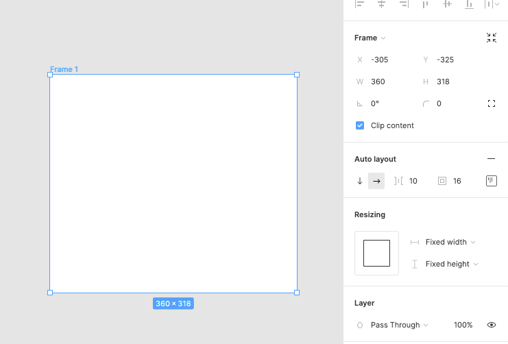Edit the layer opacity 100% field
Viewport: 508px width, 344px height.
click(x=463, y=325)
